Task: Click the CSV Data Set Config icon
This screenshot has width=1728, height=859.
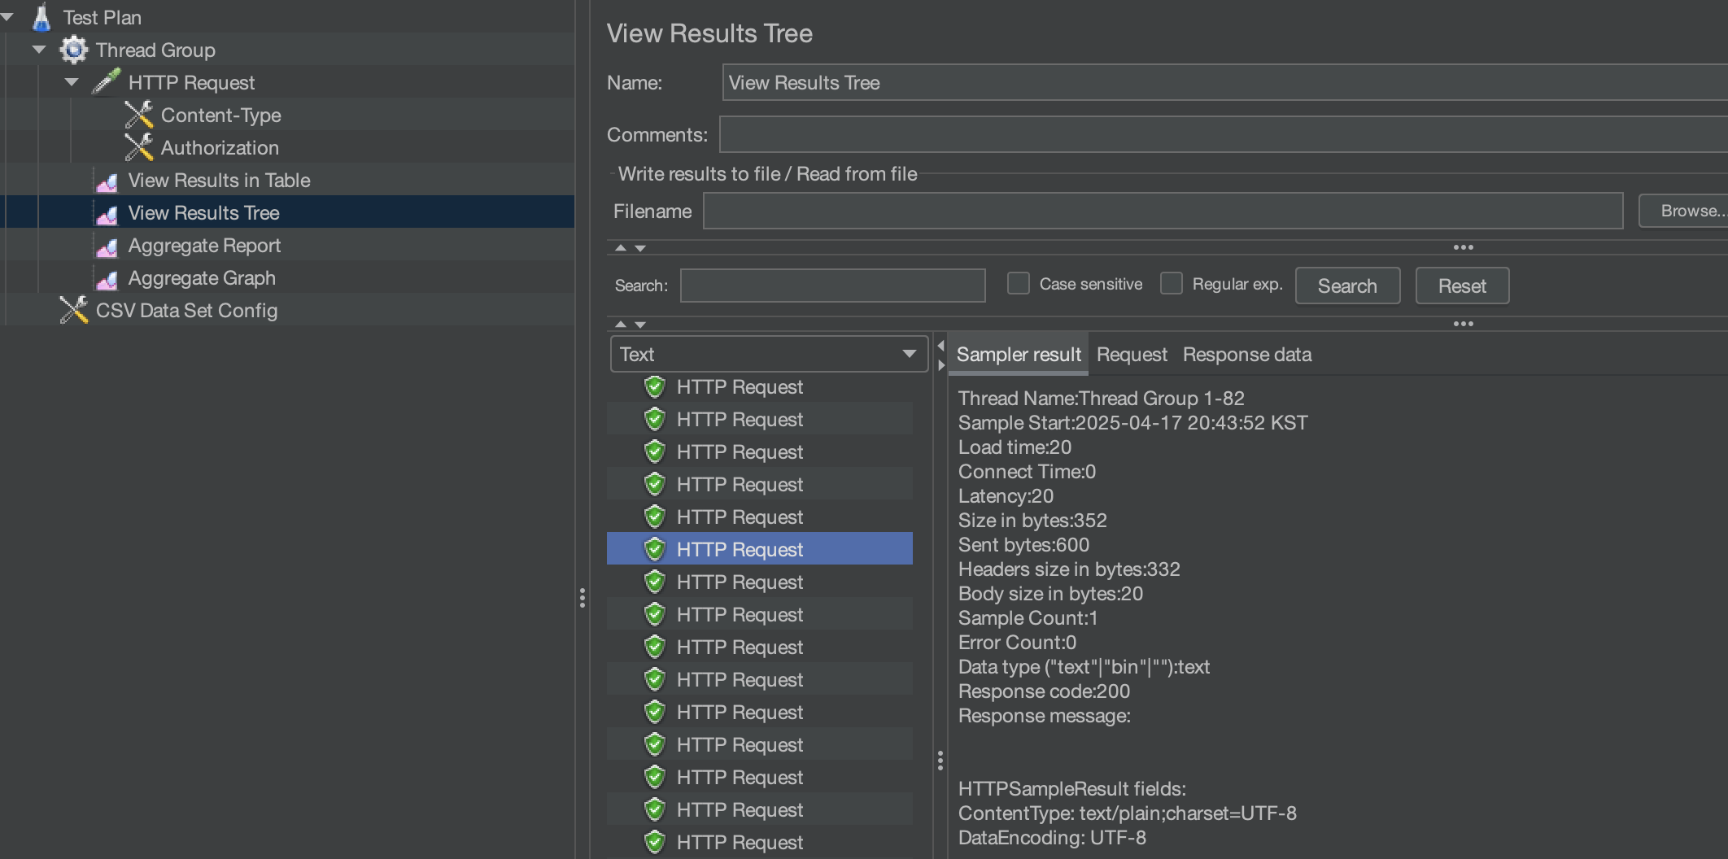Action: point(74,310)
